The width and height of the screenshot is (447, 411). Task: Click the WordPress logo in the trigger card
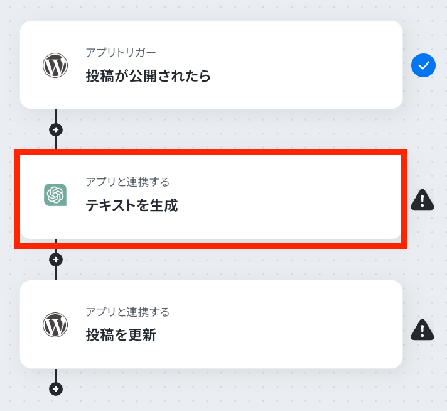tap(55, 65)
